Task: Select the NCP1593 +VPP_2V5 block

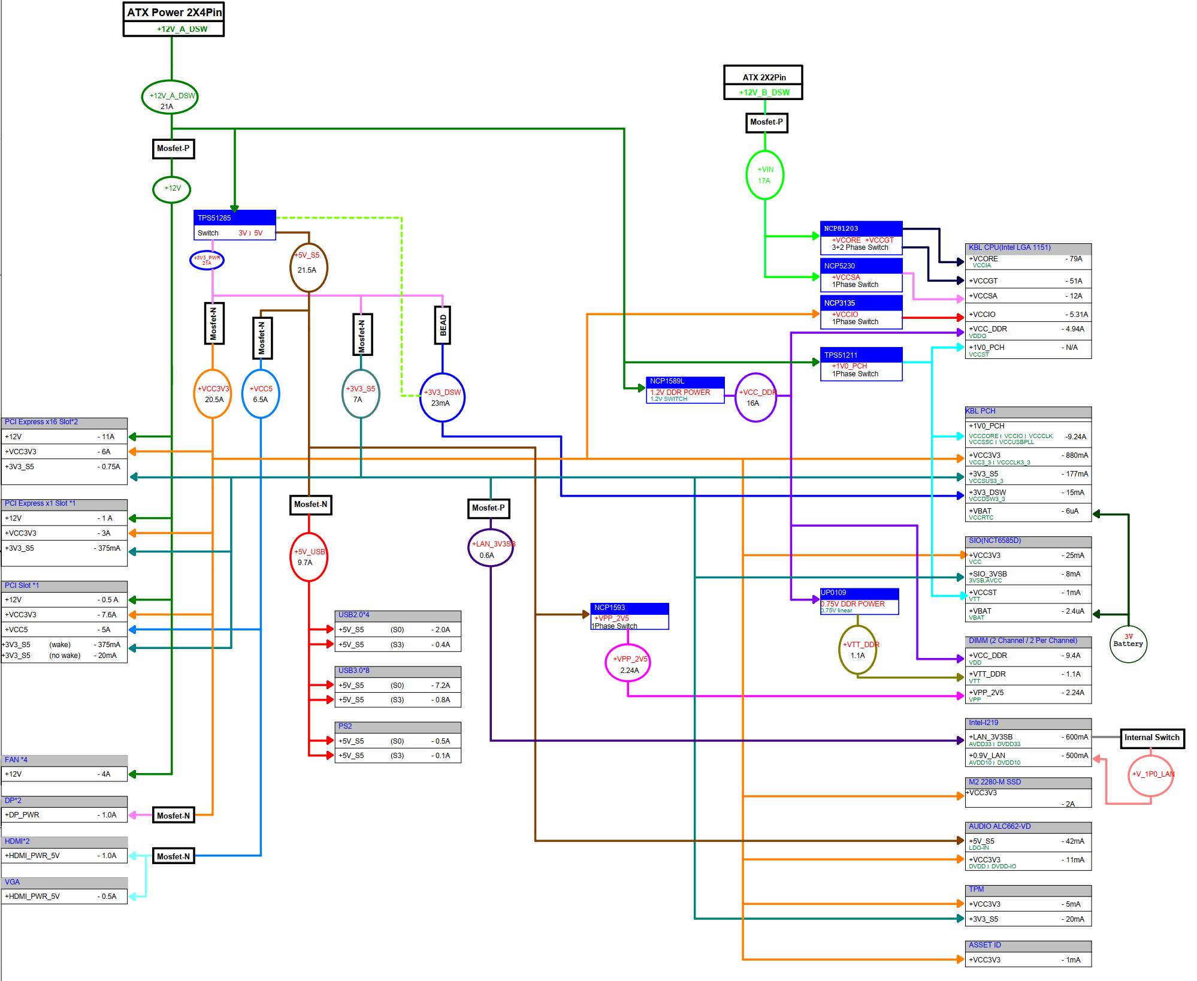Action: 630,616
